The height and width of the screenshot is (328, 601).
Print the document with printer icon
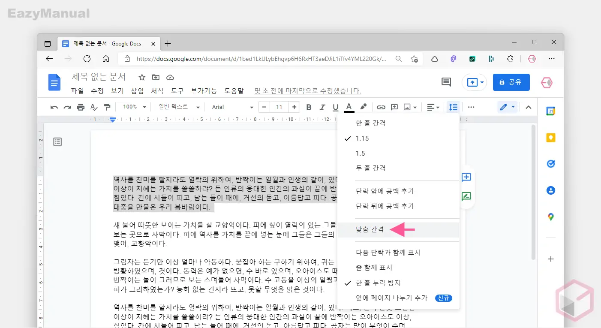tap(81, 107)
